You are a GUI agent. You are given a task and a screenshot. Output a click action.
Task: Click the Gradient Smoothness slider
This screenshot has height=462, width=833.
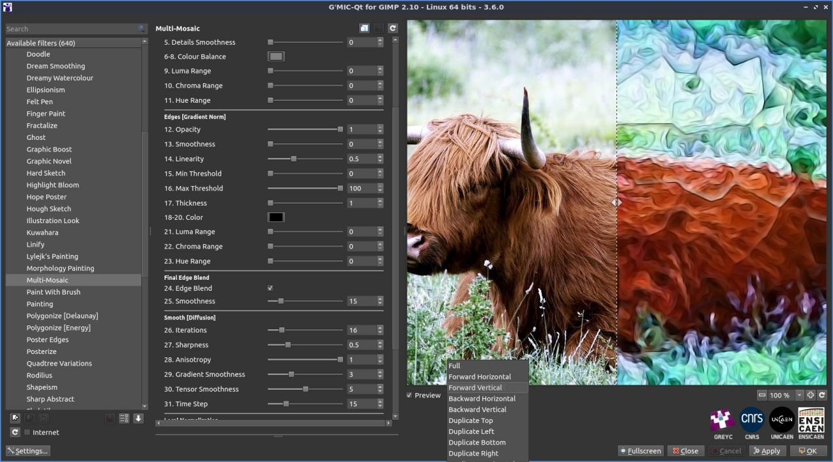(x=305, y=375)
